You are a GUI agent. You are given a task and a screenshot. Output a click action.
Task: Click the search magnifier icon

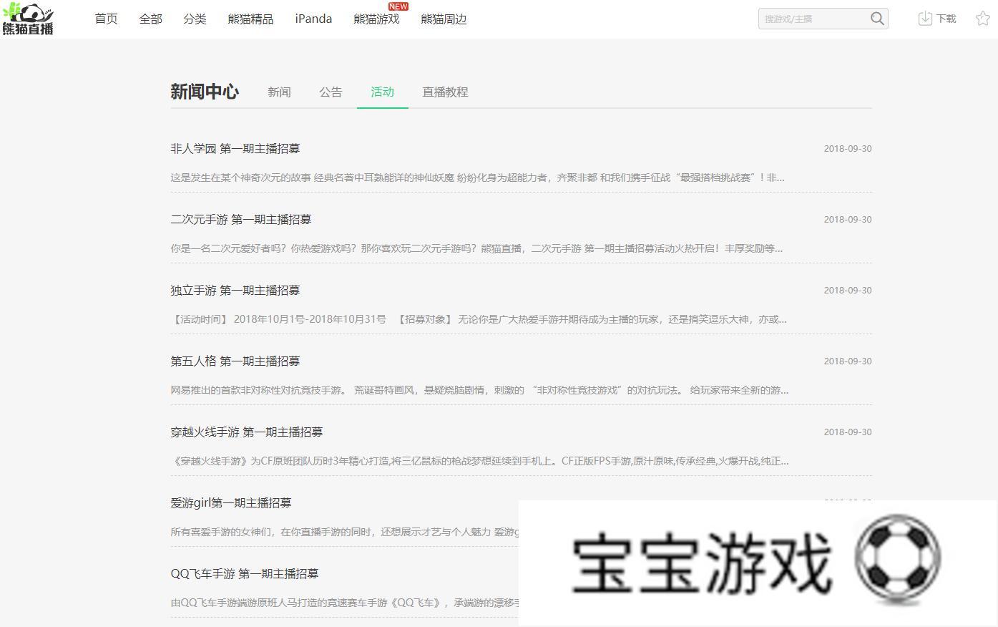[x=877, y=19]
